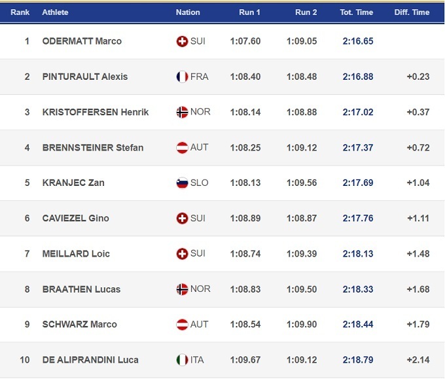
Task: Click the Swiss flag in Caviezel's row
Action: coord(182,218)
